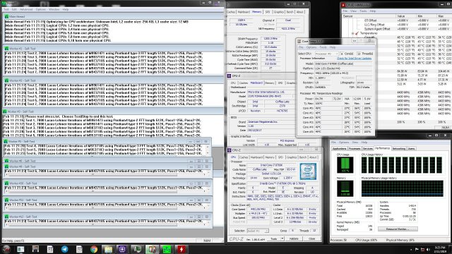Open the Check for Intel Driver Updates link
452x254 pixels.
(x=354, y=59)
